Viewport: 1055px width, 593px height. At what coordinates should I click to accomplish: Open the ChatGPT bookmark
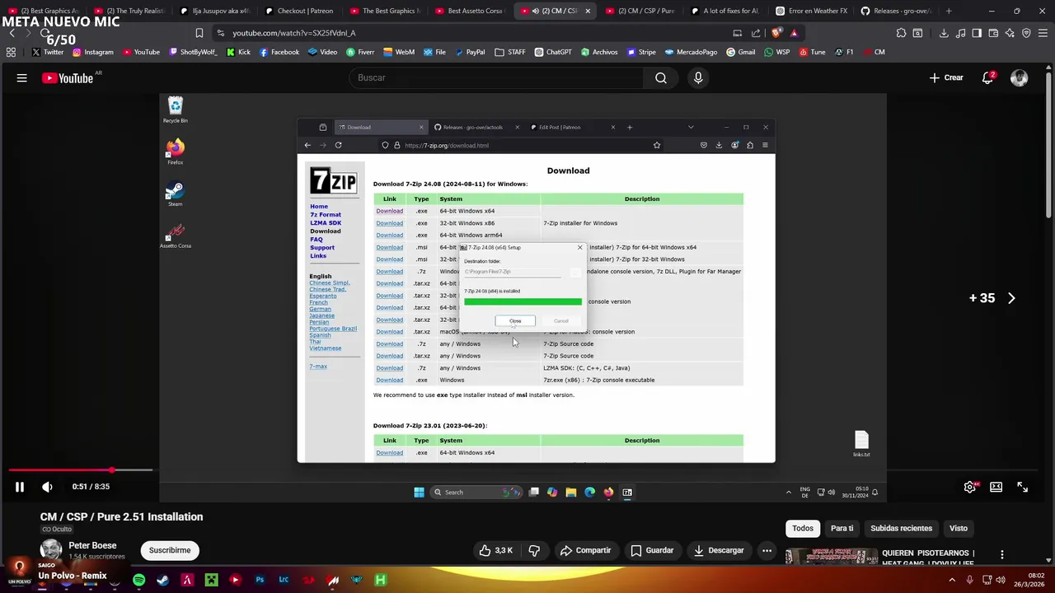coord(552,52)
